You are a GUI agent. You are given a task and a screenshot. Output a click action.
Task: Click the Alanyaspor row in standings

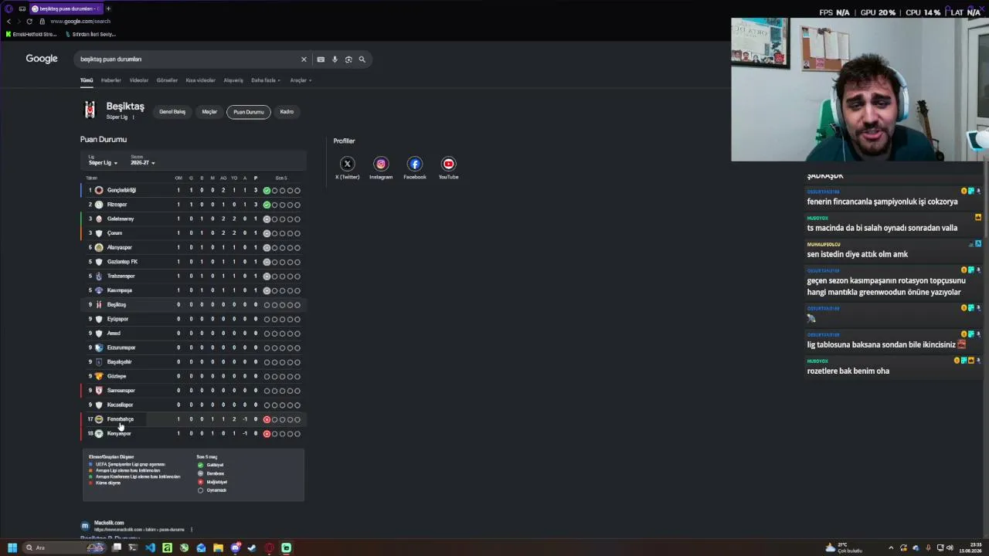(x=193, y=247)
